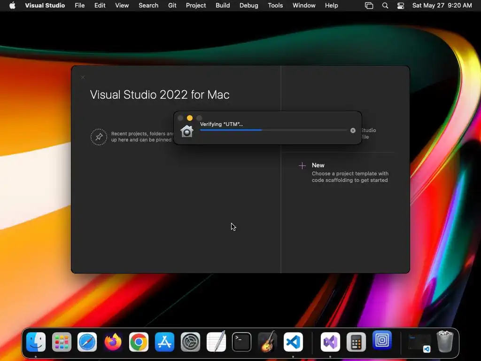This screenshot has width=481, height=361.
Task: Click the project template description text
Action: pyautogui.click(x=350, y=177)
